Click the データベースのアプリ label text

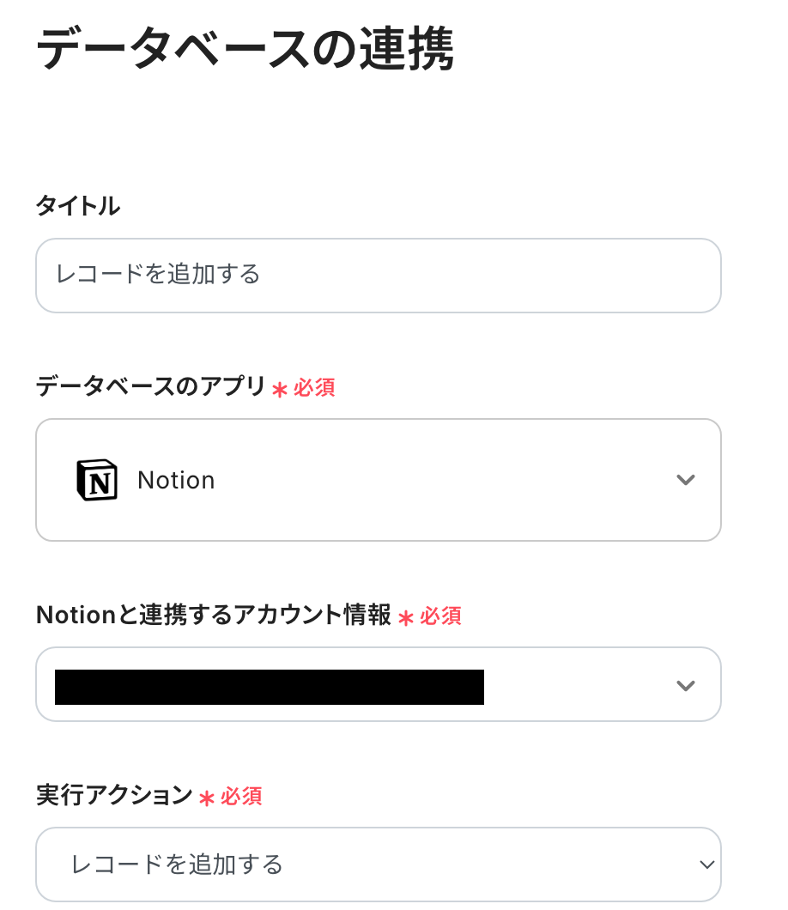point(151,387)
